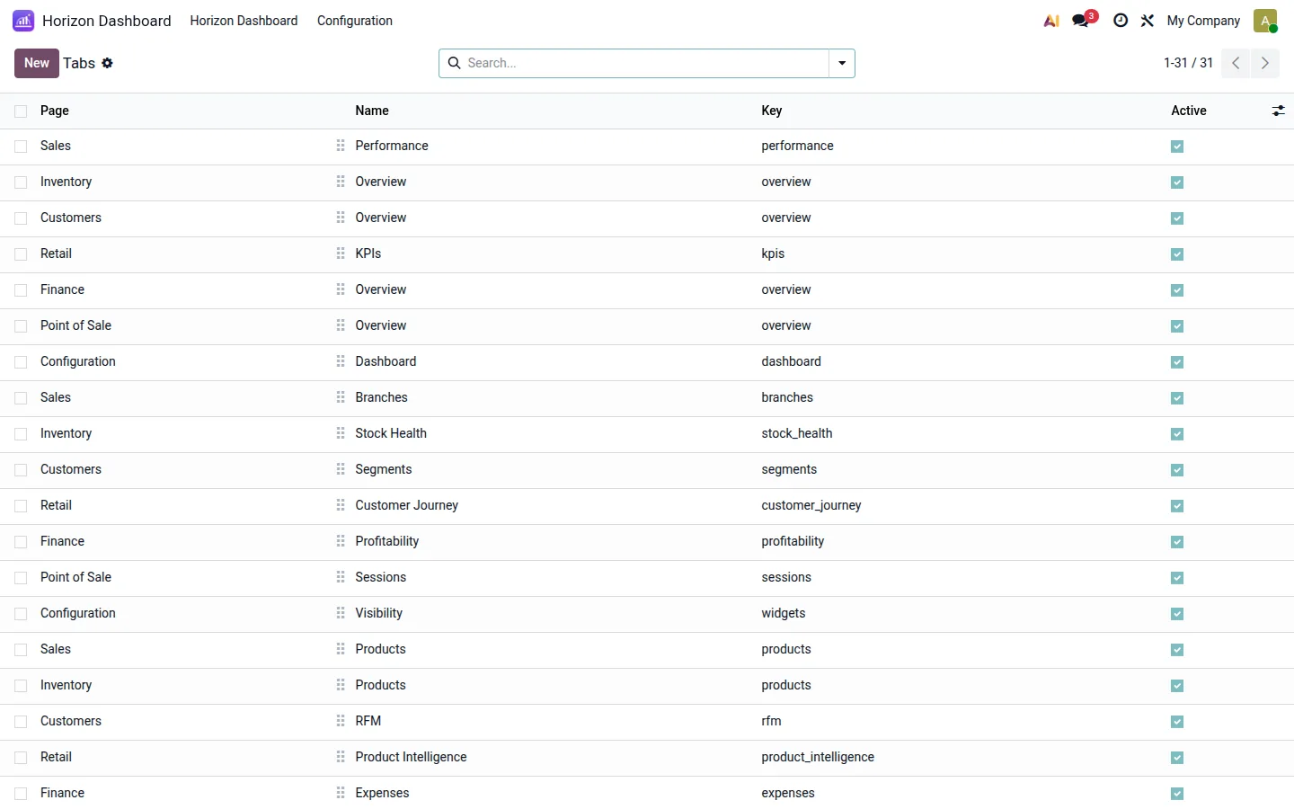The image size is (1294, 809).
Task: Open the user avatar menu
Action: tap(1265, 21)
